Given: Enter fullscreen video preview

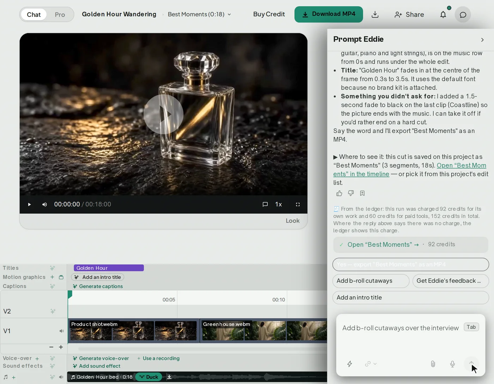Looking at the screenshot, I should [298, 204].
